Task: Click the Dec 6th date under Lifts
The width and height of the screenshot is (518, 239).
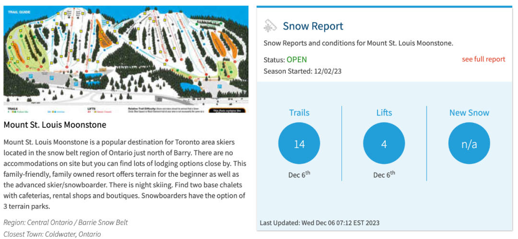Action: [384, 174]
